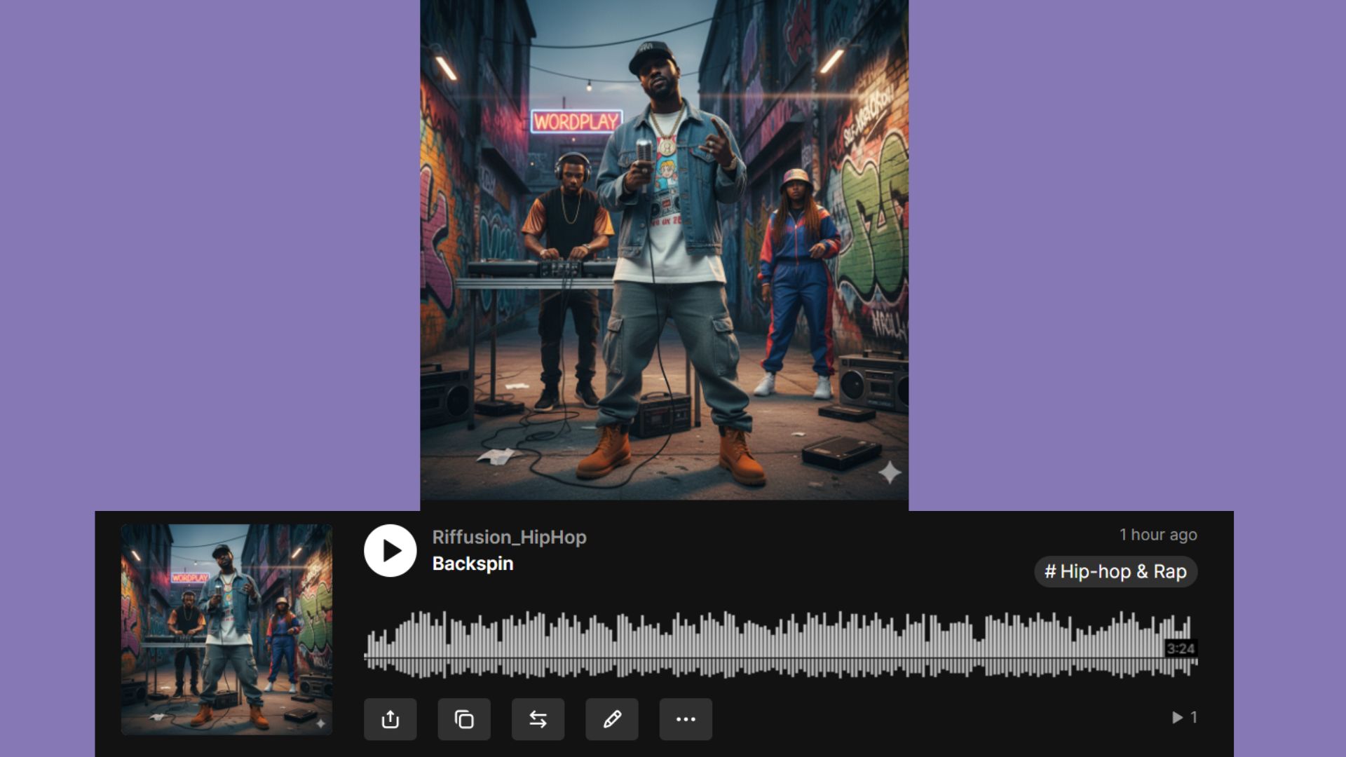This screenshot has height=757, width=1346.
Task: Open the small Backspin thumbnail
Action: point(226,629)
